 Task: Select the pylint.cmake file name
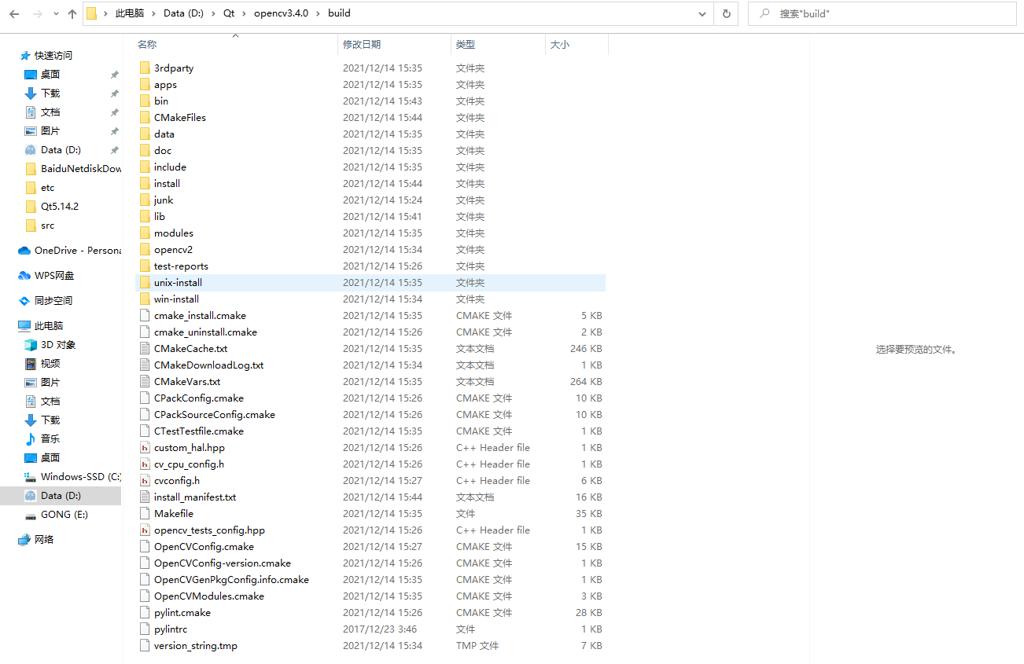coord(182,613)
